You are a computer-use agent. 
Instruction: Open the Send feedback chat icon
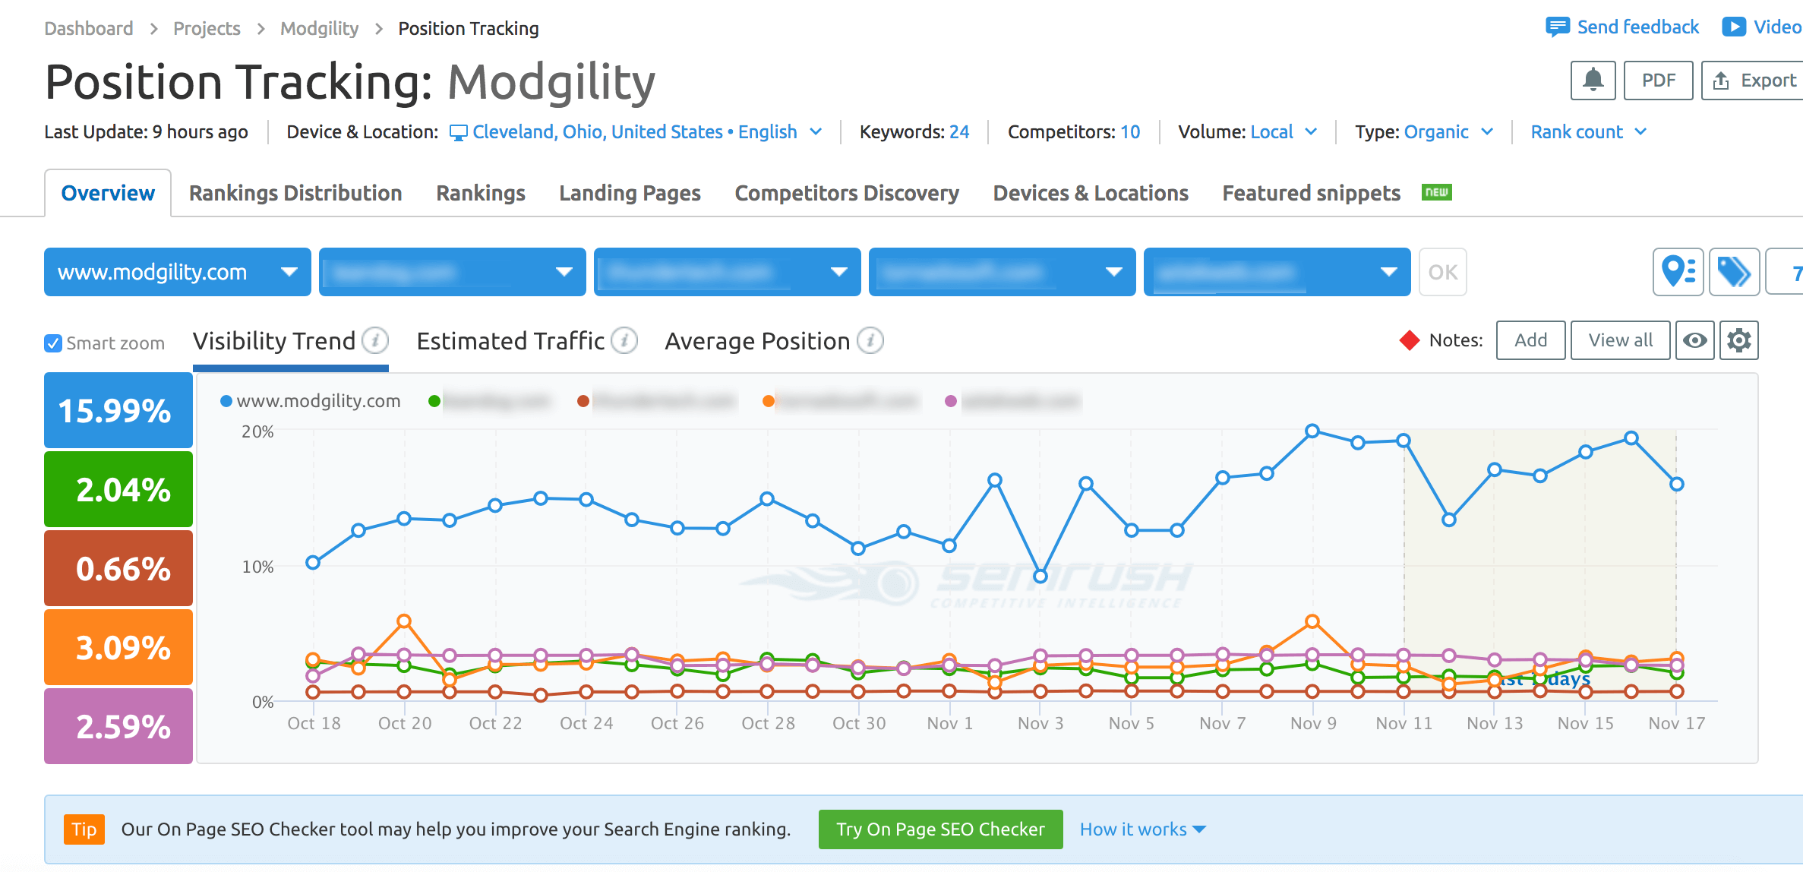coord(1557,27)
